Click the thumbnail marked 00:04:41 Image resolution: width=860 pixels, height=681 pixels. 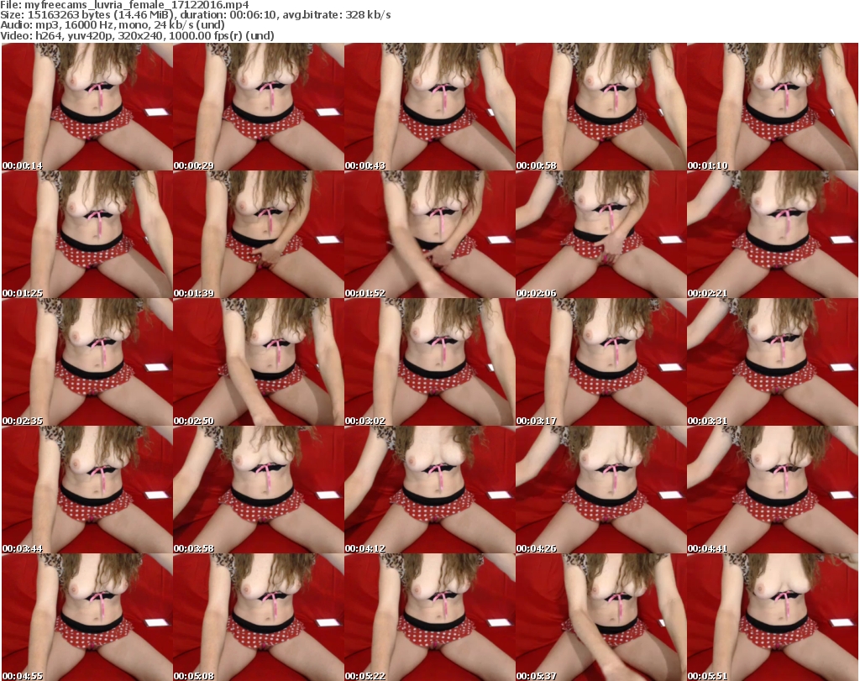[772, 490]
